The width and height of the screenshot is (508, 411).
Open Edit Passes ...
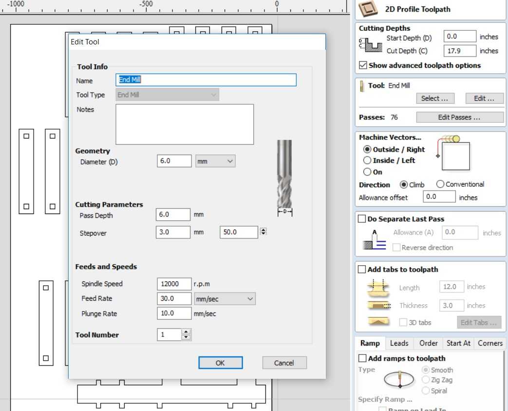459,117
